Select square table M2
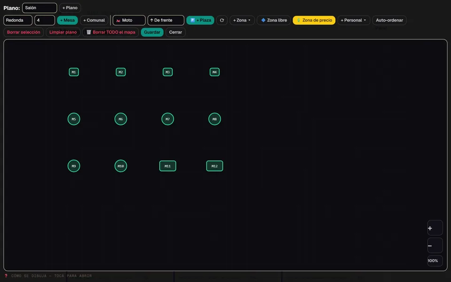Screen dimensions: 451x282 pos(121,72)
